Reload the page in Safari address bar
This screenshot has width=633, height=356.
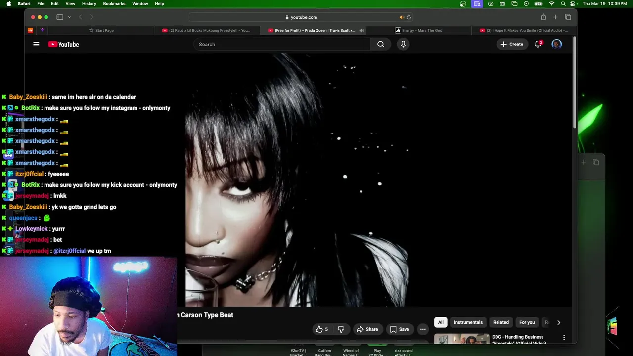click(x=408, y=17)
